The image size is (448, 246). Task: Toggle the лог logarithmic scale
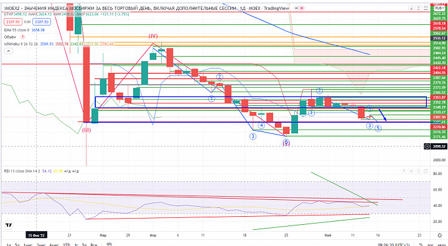429,245
